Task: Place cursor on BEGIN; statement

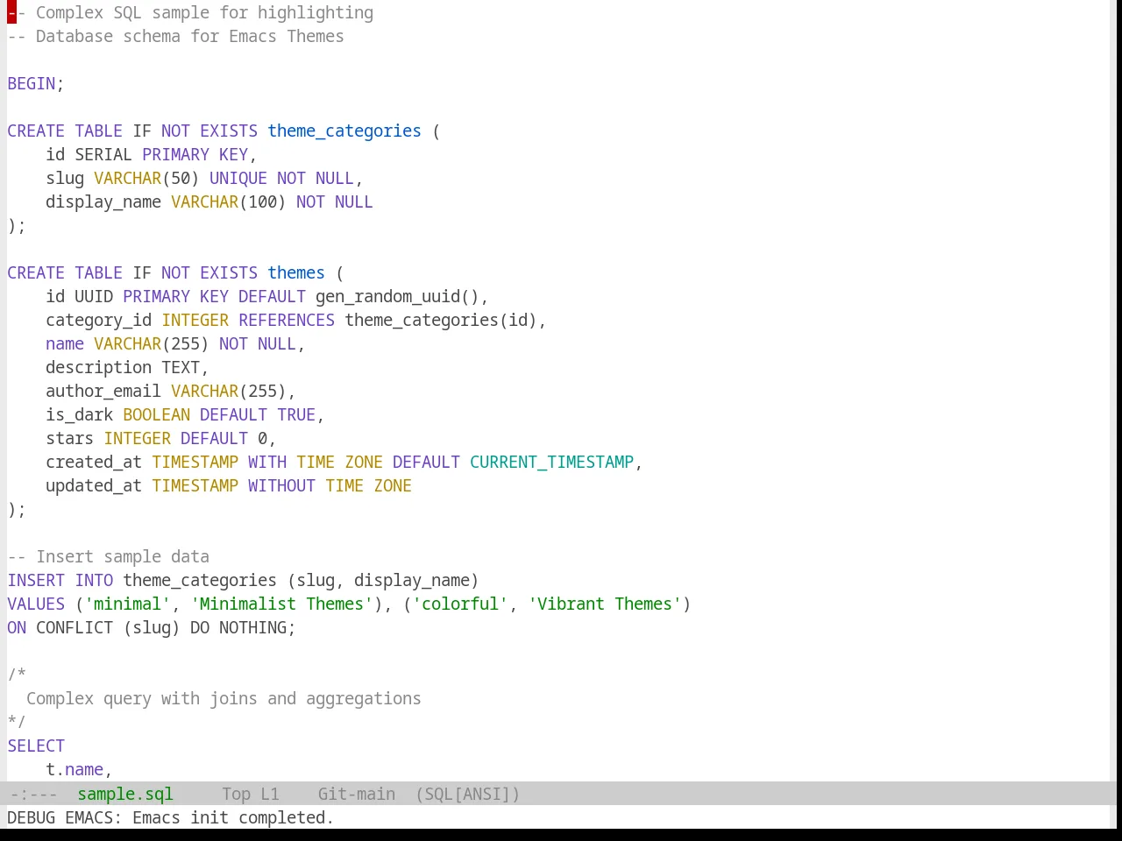Action: [x=36, y=83]
